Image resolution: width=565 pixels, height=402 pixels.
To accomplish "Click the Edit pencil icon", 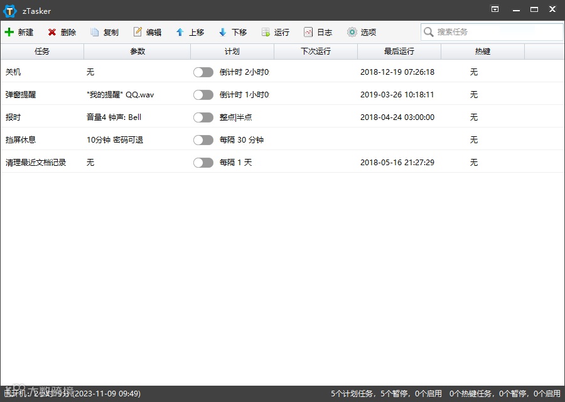I will 137,32.
